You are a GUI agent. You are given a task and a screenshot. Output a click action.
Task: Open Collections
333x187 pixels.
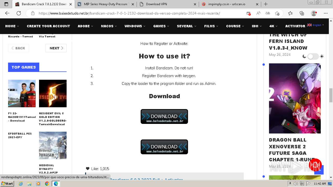[302, 13]
